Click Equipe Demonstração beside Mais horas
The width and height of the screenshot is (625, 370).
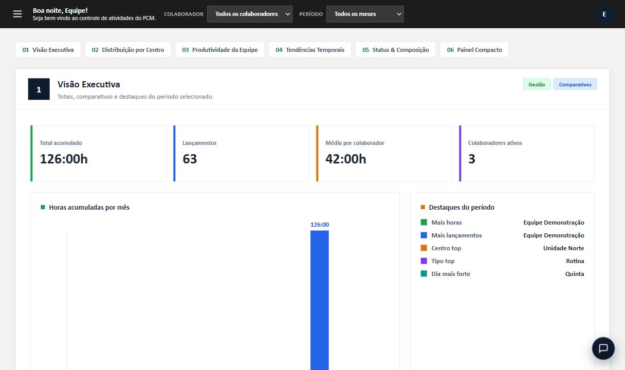554,223
